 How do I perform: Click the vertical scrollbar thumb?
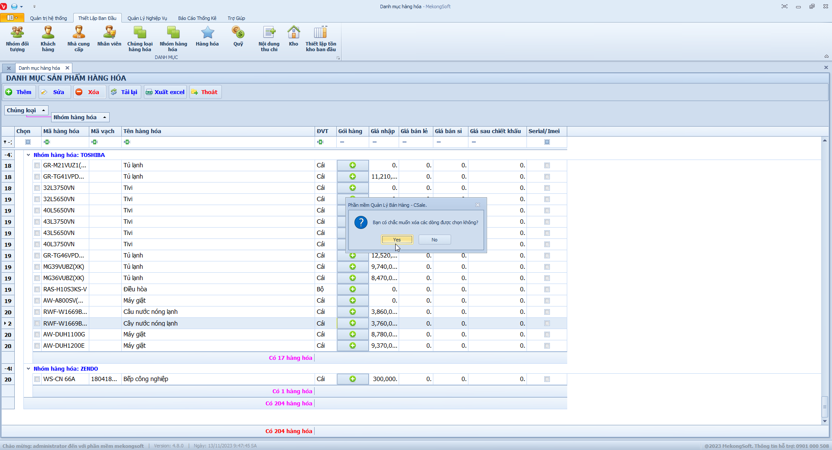(825, 407)
